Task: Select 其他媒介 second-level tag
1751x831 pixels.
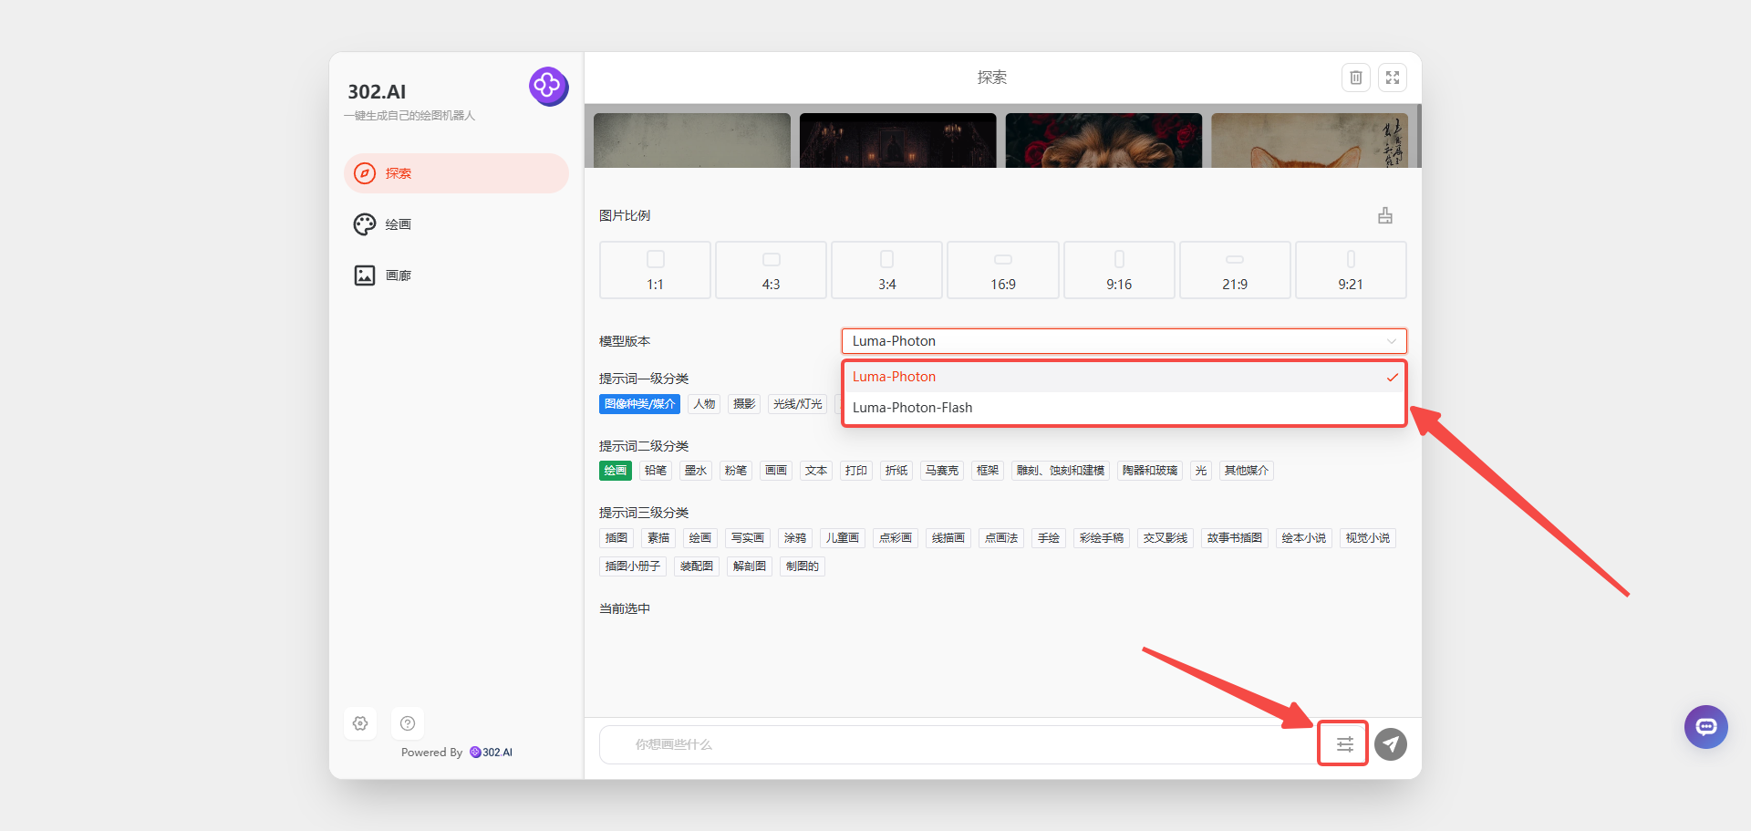Action: [x=1247, y=471]
